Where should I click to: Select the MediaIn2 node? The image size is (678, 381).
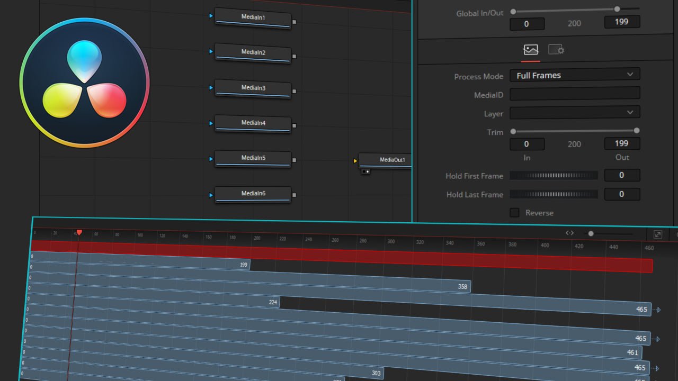(x=253, y=53)
